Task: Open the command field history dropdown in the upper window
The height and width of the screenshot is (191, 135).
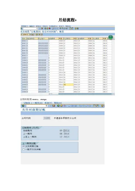Action: point(37,29)
